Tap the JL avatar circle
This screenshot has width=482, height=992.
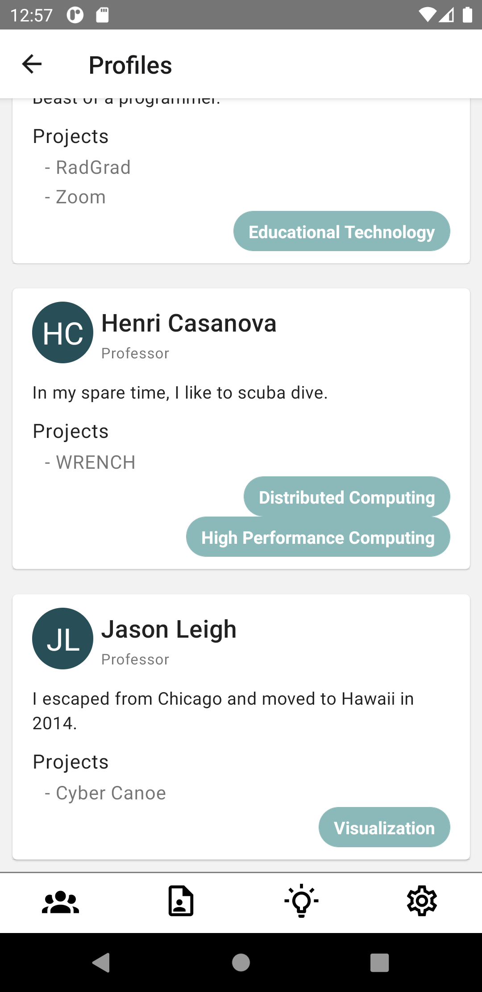pyautogui.click(x=63, y=639)
